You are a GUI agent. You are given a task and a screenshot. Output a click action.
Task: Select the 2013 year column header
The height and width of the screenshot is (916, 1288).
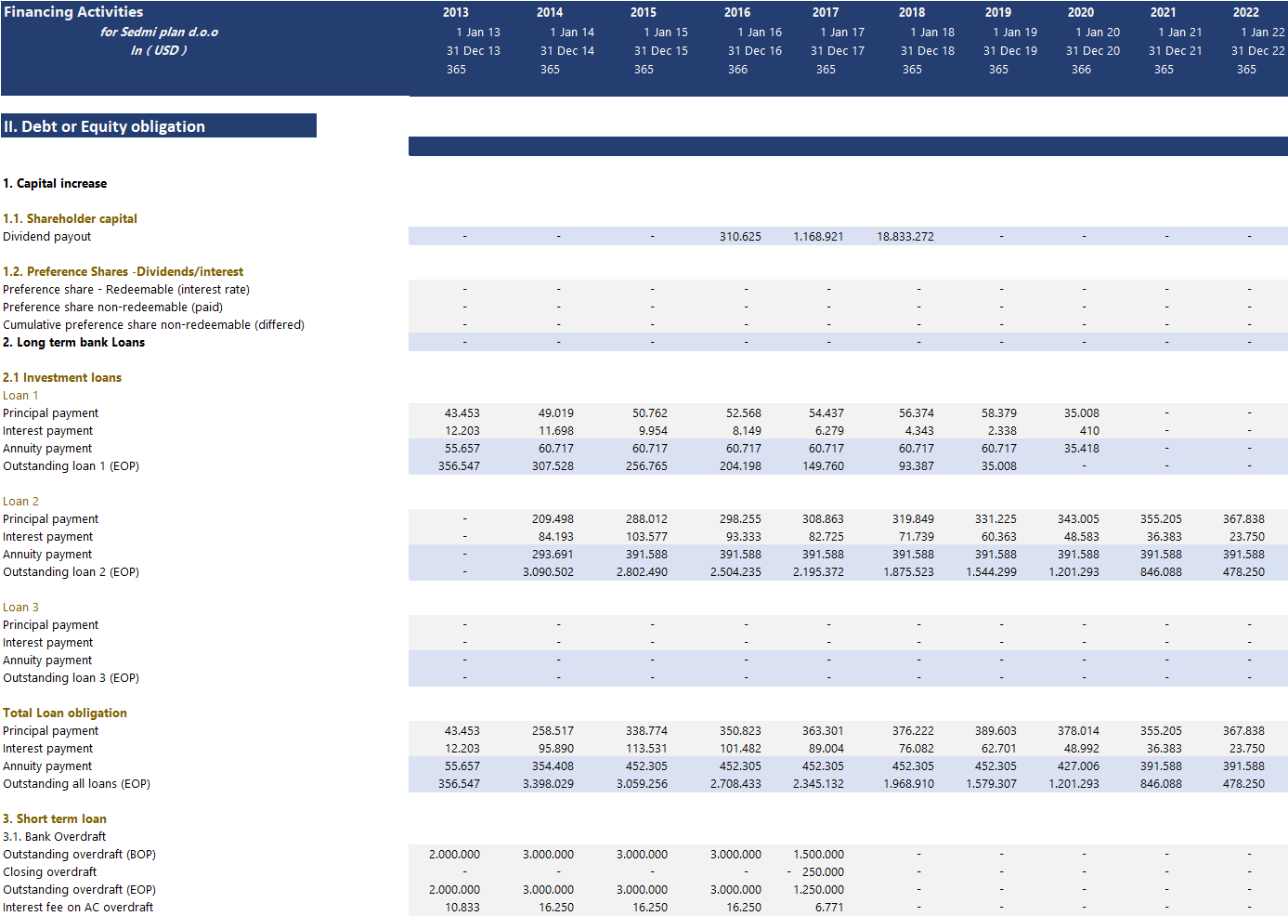455,12
